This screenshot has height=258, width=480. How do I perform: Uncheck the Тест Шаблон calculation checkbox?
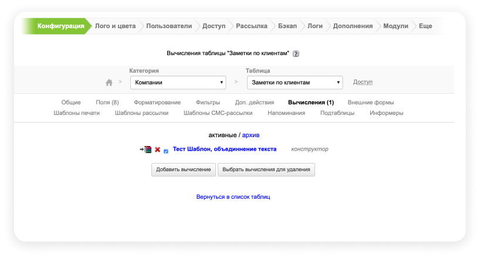(x=166, y=151)
